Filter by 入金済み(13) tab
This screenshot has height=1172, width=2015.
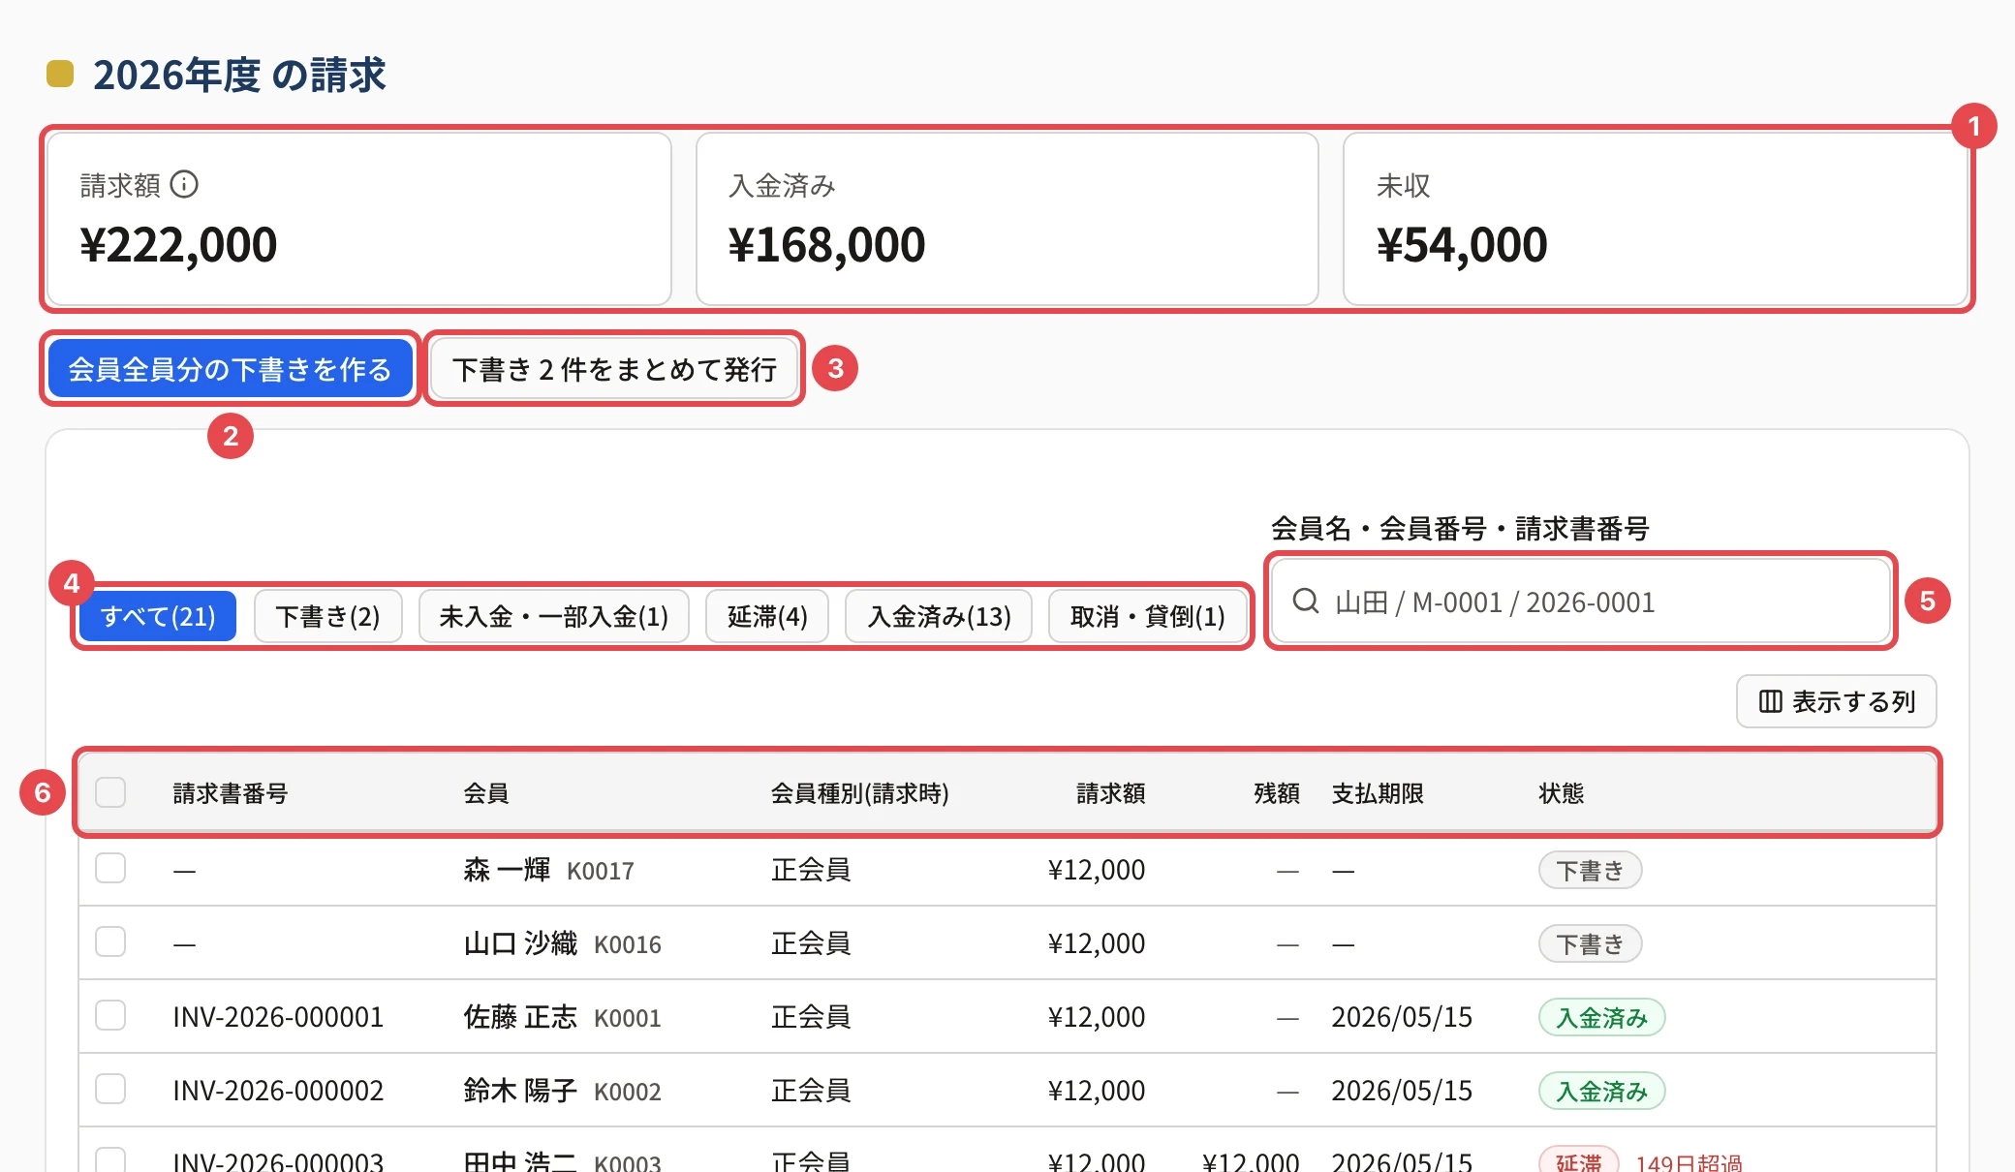coord(939,616)
